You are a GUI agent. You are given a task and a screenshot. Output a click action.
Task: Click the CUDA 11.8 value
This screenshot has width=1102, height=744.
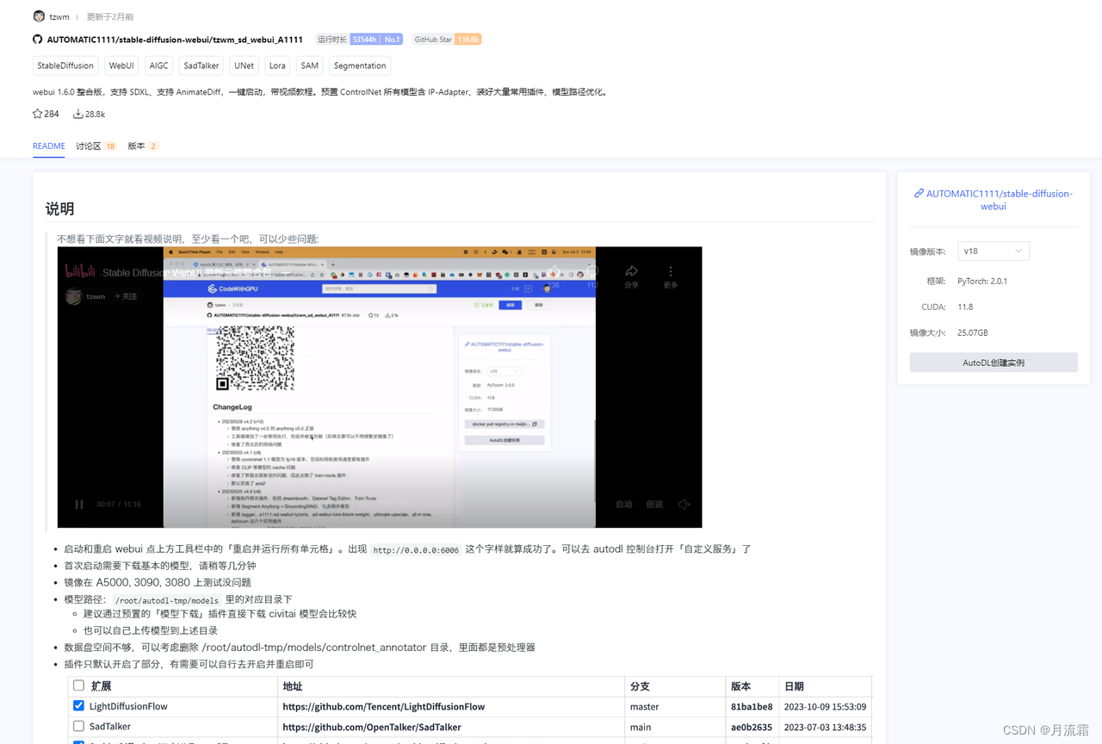tap(965, 307)
